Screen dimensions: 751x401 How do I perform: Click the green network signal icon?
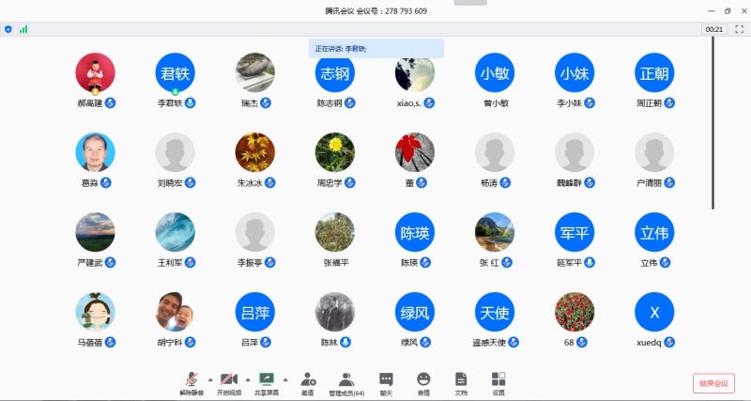[23, 29]
